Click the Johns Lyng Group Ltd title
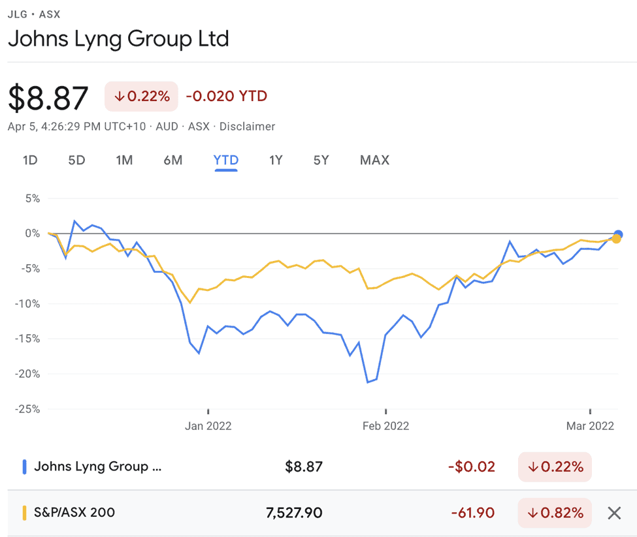The image size is (637, 537). point(118,39)
